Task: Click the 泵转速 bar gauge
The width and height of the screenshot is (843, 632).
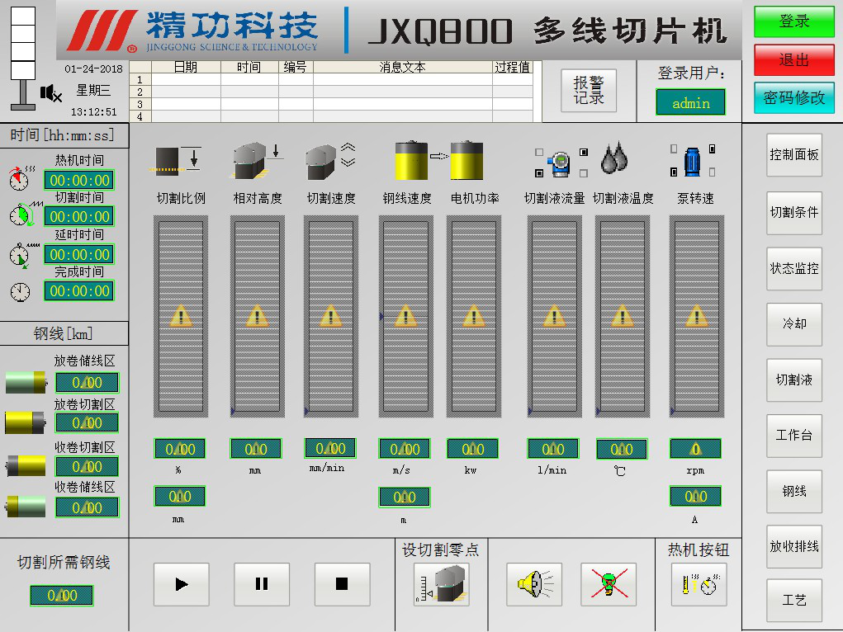Action: click(x=697, y=317)
